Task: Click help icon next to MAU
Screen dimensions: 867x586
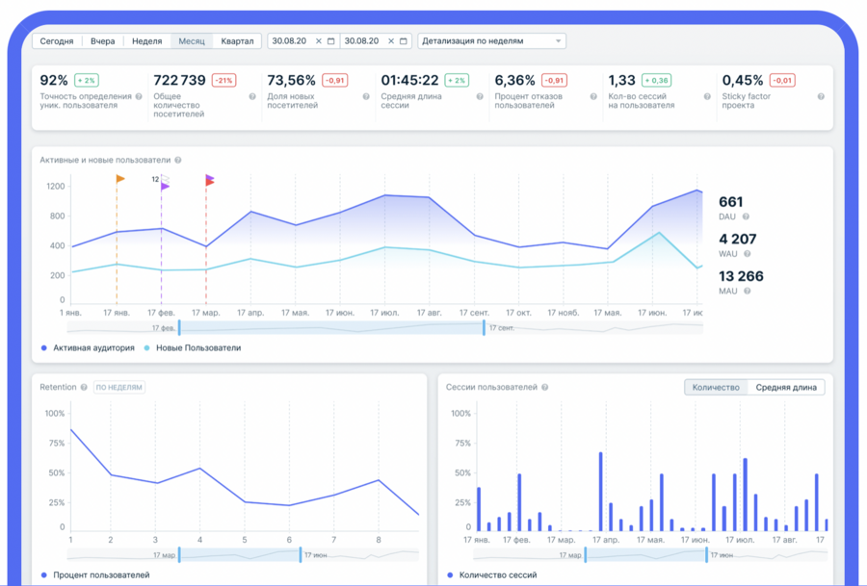Action: coord(748,292)
